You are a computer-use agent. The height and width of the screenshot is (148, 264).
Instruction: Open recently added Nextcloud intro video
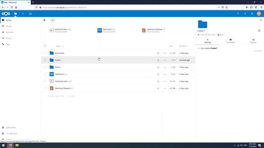tap(61, 30)
